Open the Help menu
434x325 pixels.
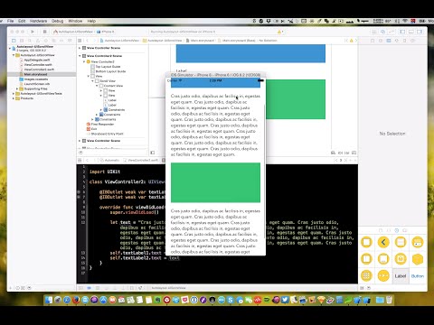coord(91,21)
